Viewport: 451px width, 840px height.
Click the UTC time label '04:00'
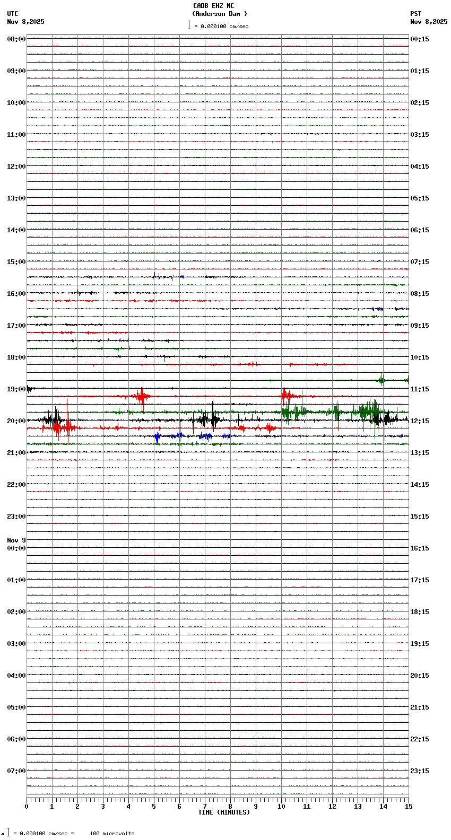click(16, 676)
